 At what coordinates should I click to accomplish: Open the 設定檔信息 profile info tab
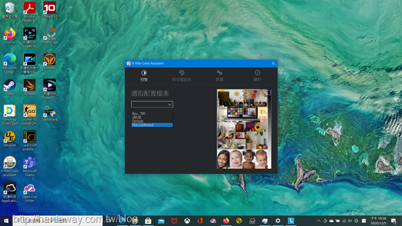(x=182, y=76)
